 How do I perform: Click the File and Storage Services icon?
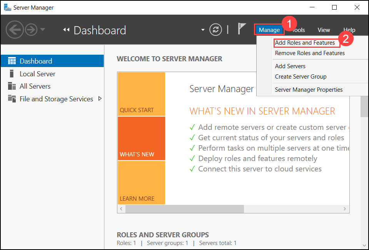pos(12,99)
